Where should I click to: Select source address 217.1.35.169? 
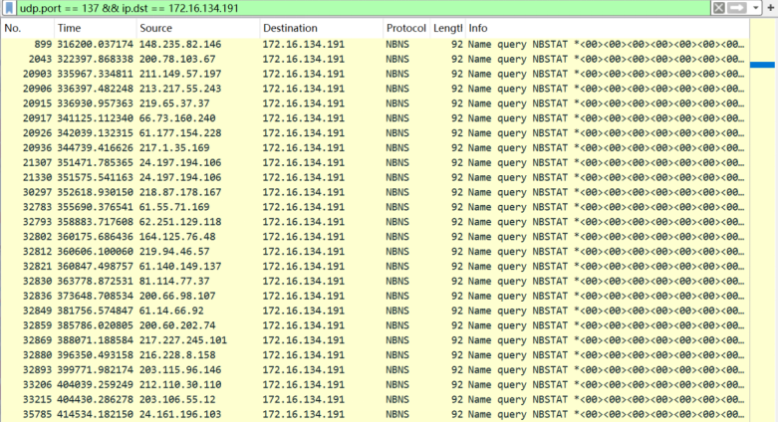tap(174, 148)
